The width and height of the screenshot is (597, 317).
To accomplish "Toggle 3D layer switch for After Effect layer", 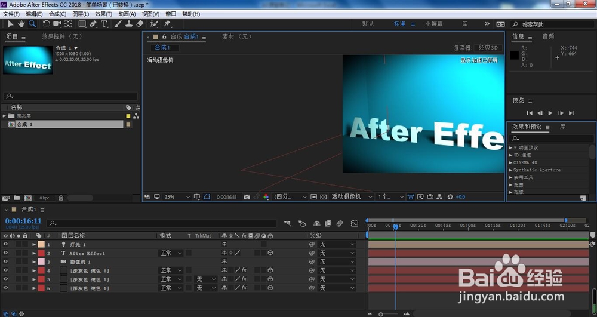I will tap(270, 253).
